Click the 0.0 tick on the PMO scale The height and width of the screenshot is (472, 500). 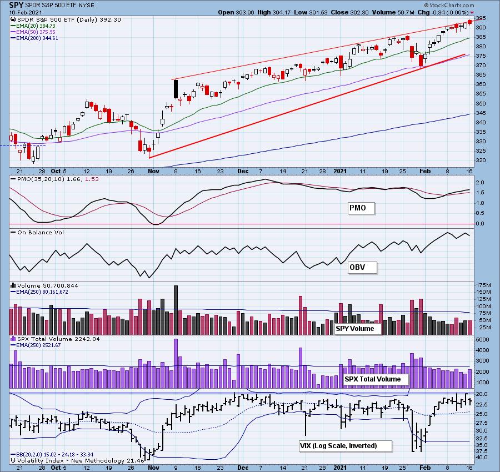click(x=480, y=224)
